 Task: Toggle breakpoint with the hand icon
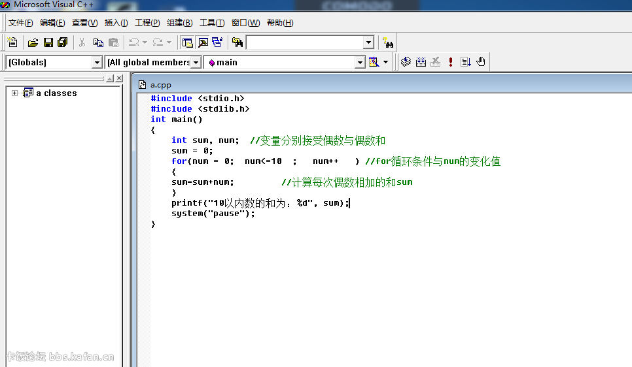click(480, 62)
